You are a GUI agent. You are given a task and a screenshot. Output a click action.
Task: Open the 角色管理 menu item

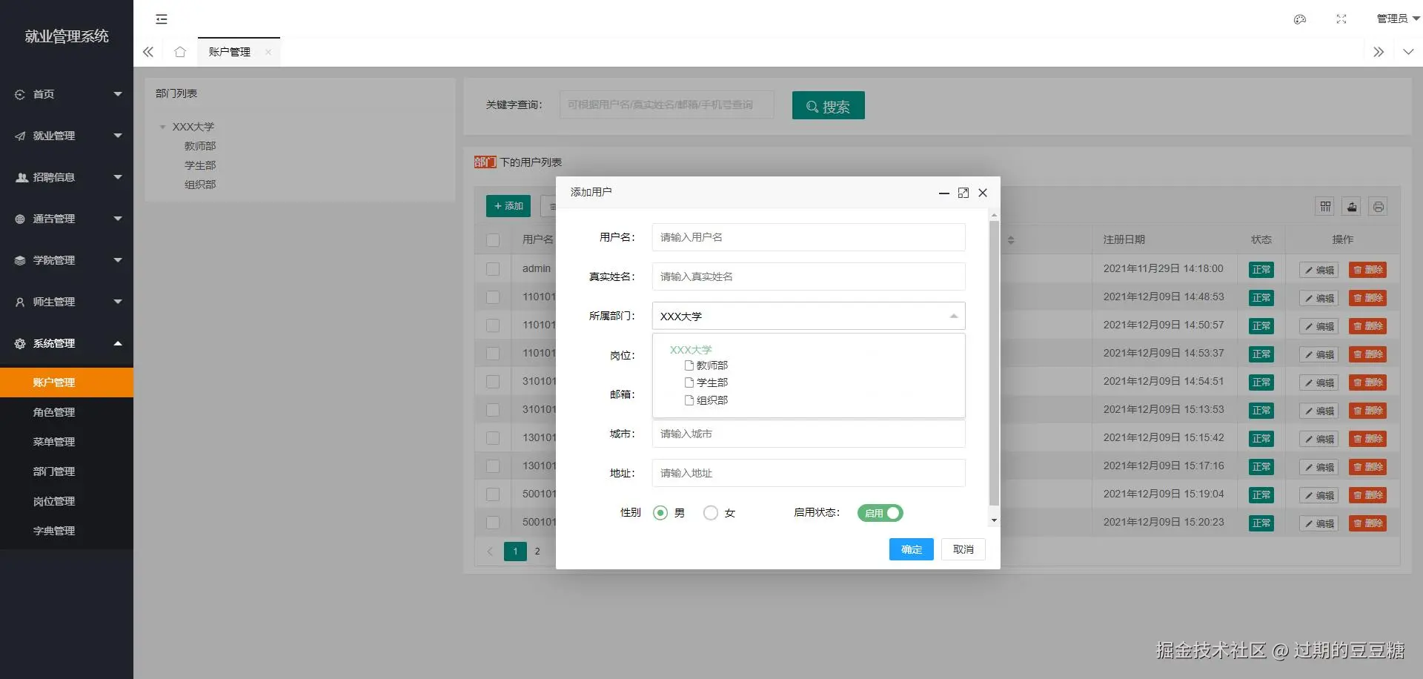click(54, 412)
